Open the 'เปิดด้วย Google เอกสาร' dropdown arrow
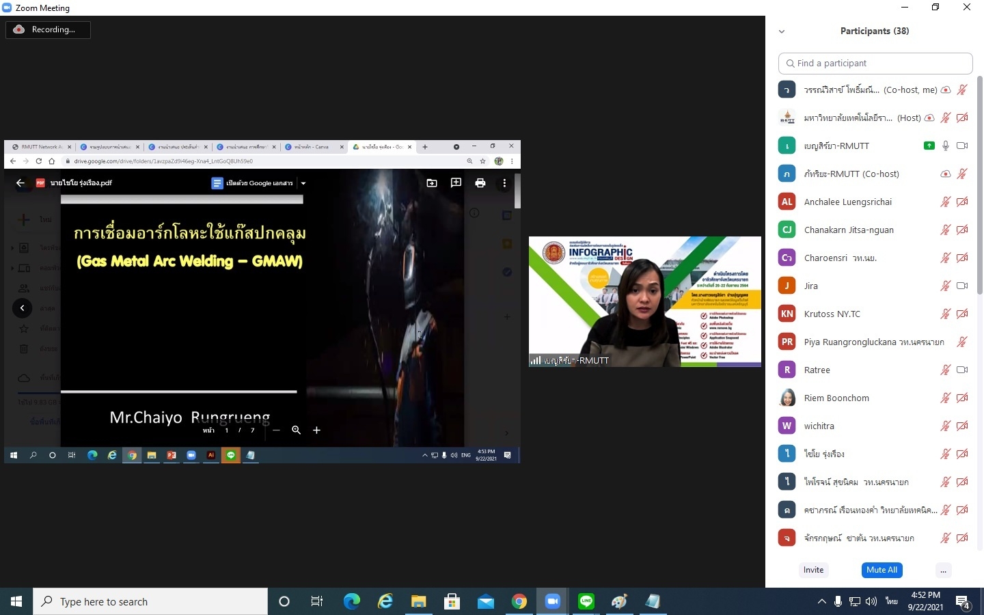 point(303,183)
